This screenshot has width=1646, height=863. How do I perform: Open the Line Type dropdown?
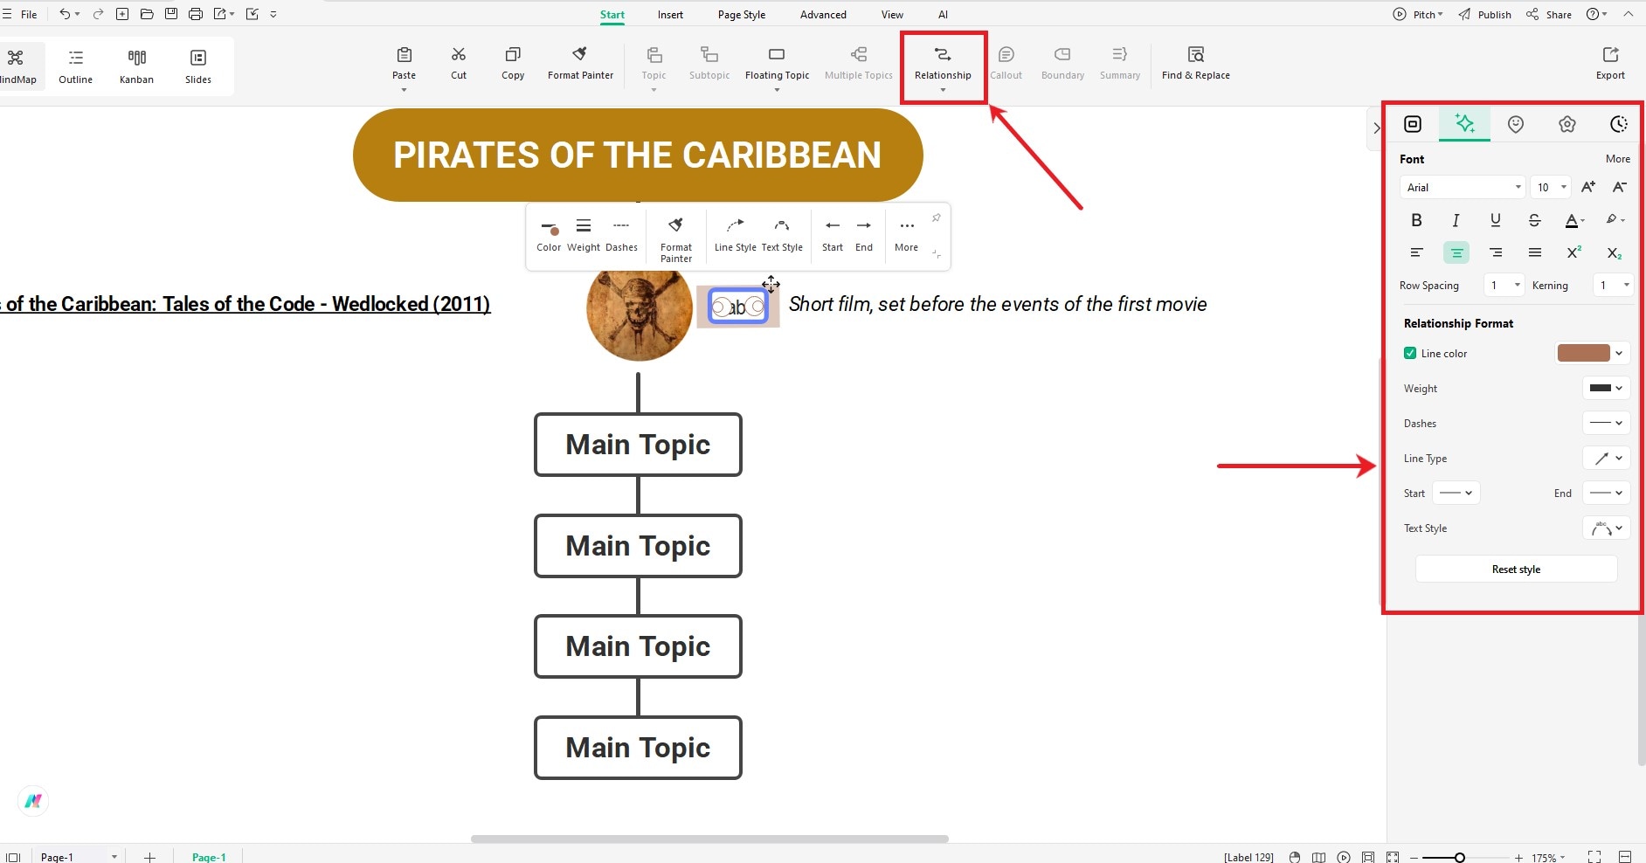point(1606,458)
